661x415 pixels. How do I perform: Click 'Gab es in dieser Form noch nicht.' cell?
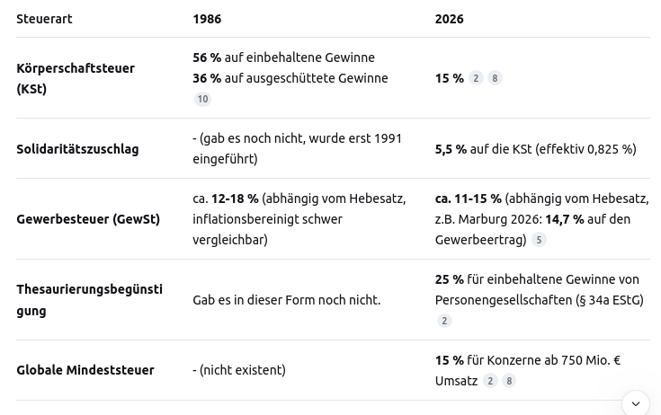(286, 300)
